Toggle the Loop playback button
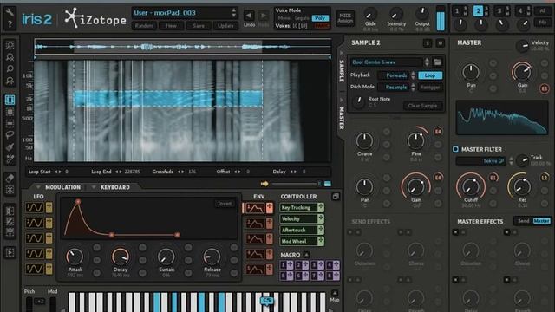This screenshot has width=555, height=312. point(430,75)
